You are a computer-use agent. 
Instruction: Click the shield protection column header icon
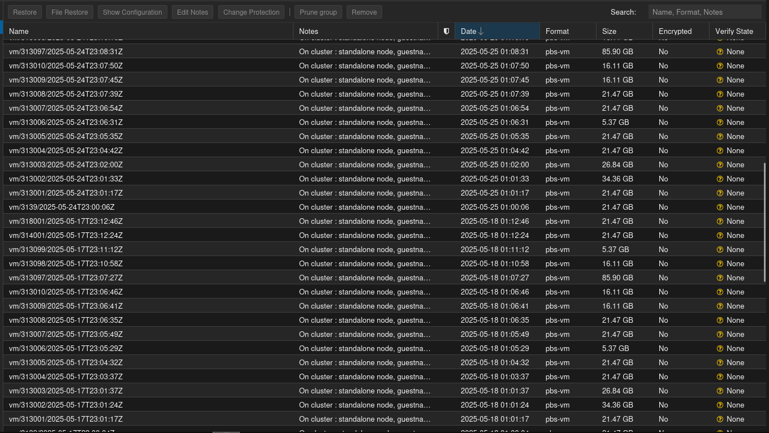click(446, 32)
